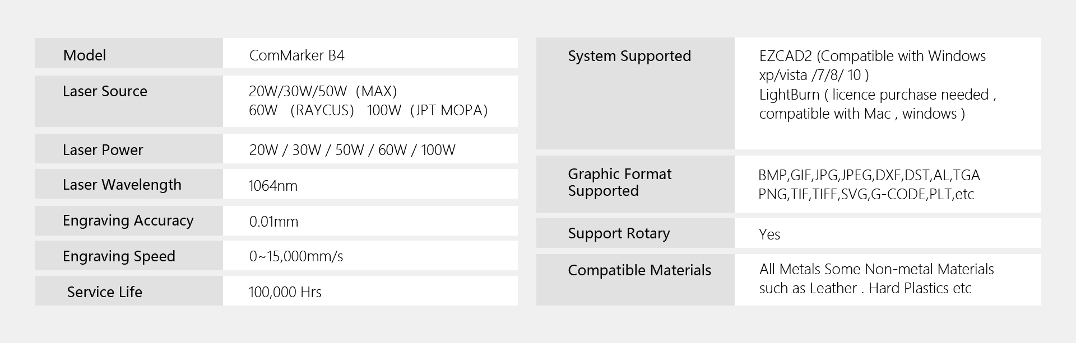The image size is (1076, 343).
Task: Select the Engraving Accuracy label
Action: (128, 220)
